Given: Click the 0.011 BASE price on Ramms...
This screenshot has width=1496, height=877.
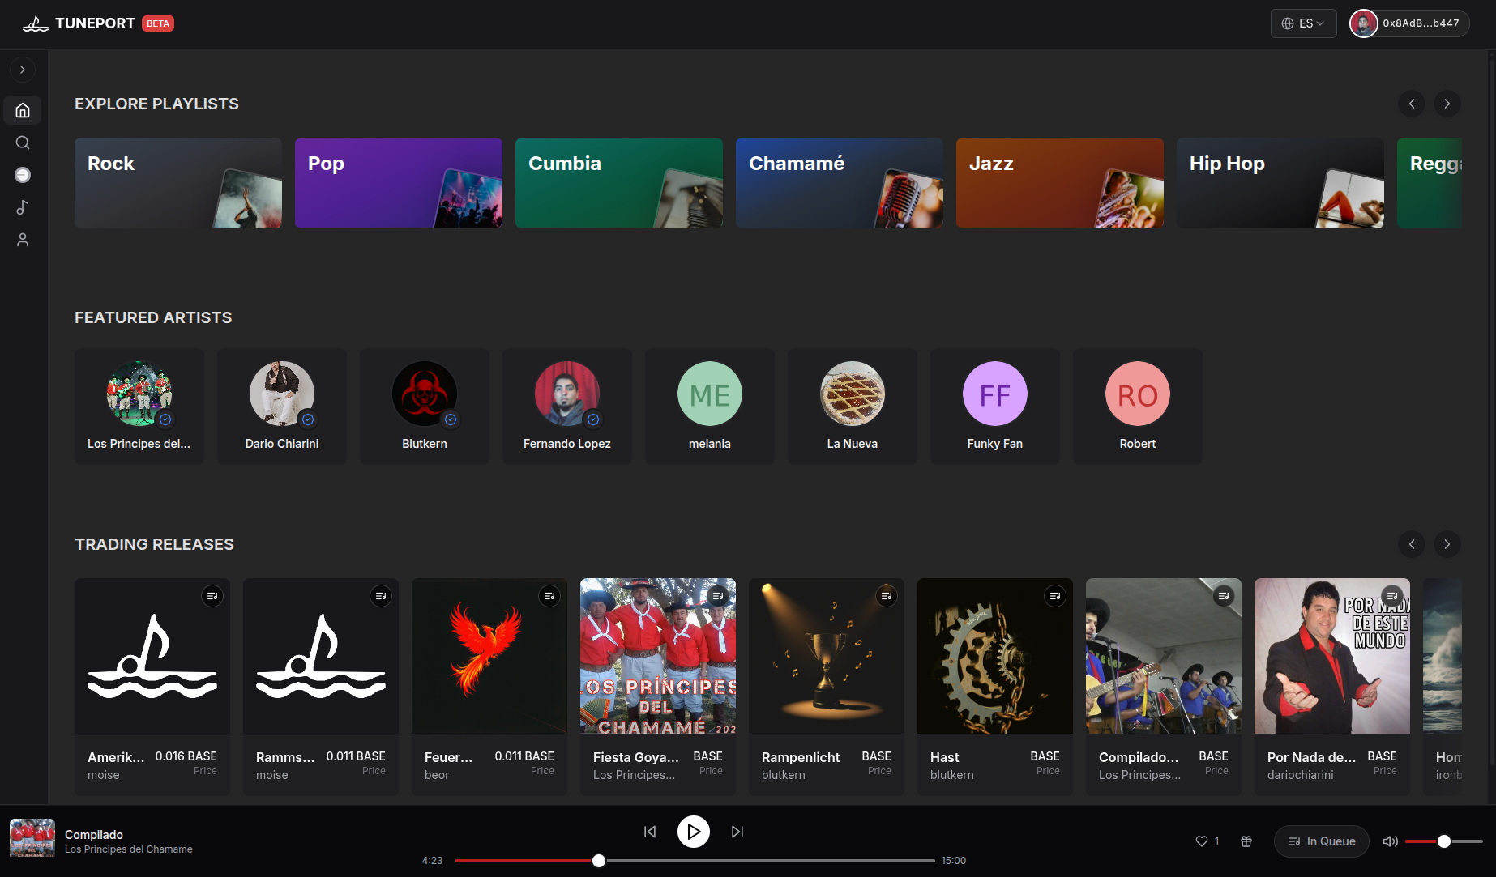Looking at the screenshot, I should point(356,756).
